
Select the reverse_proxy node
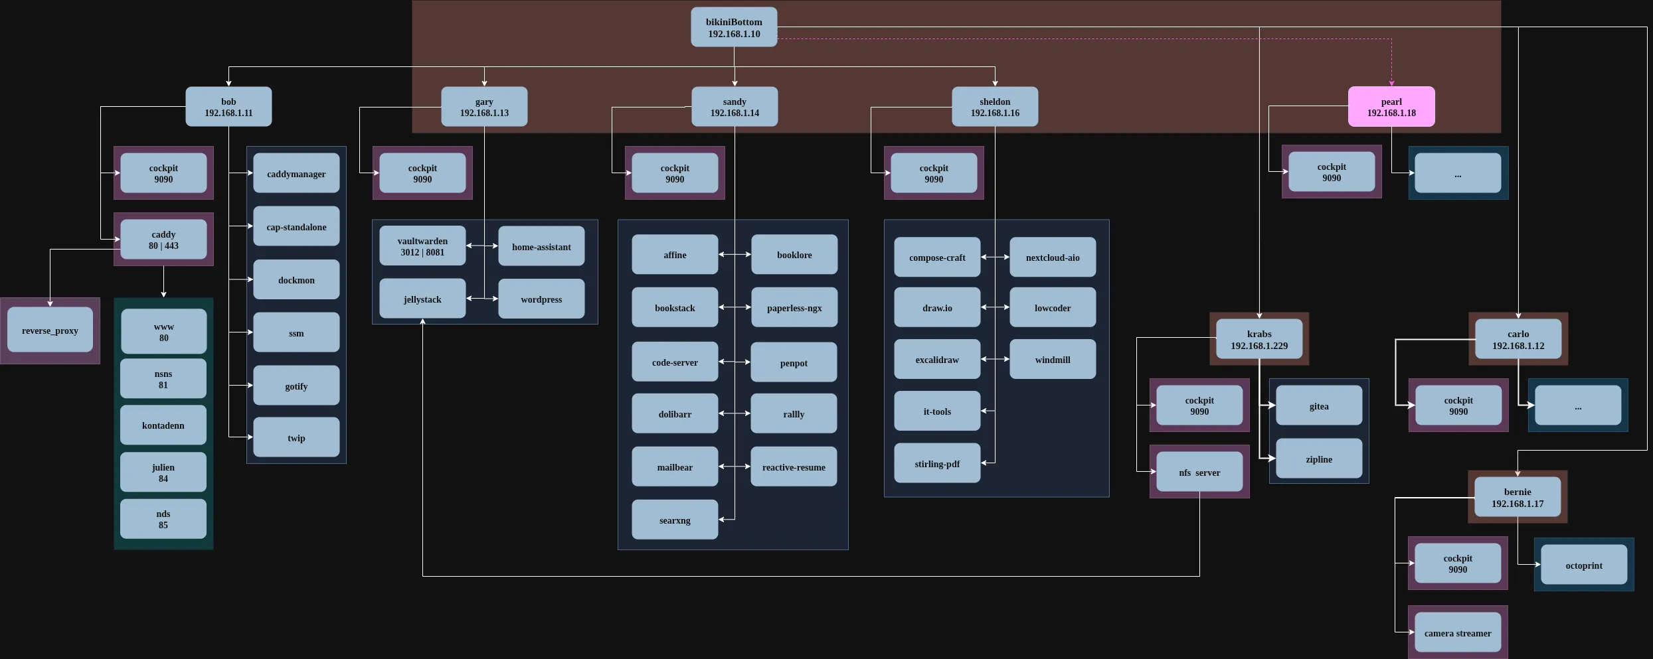(50, 330)
